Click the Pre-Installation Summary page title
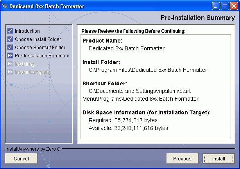 [198, 18]
